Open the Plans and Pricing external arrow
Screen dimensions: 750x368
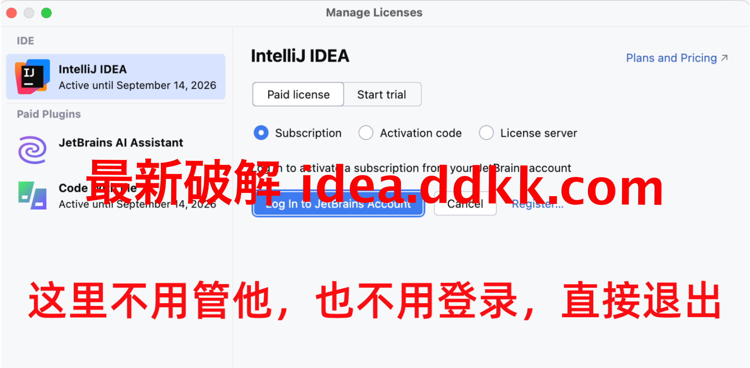tap(724, 58)
